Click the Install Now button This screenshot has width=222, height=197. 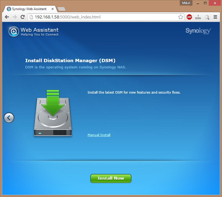click(x=111, y=178)
